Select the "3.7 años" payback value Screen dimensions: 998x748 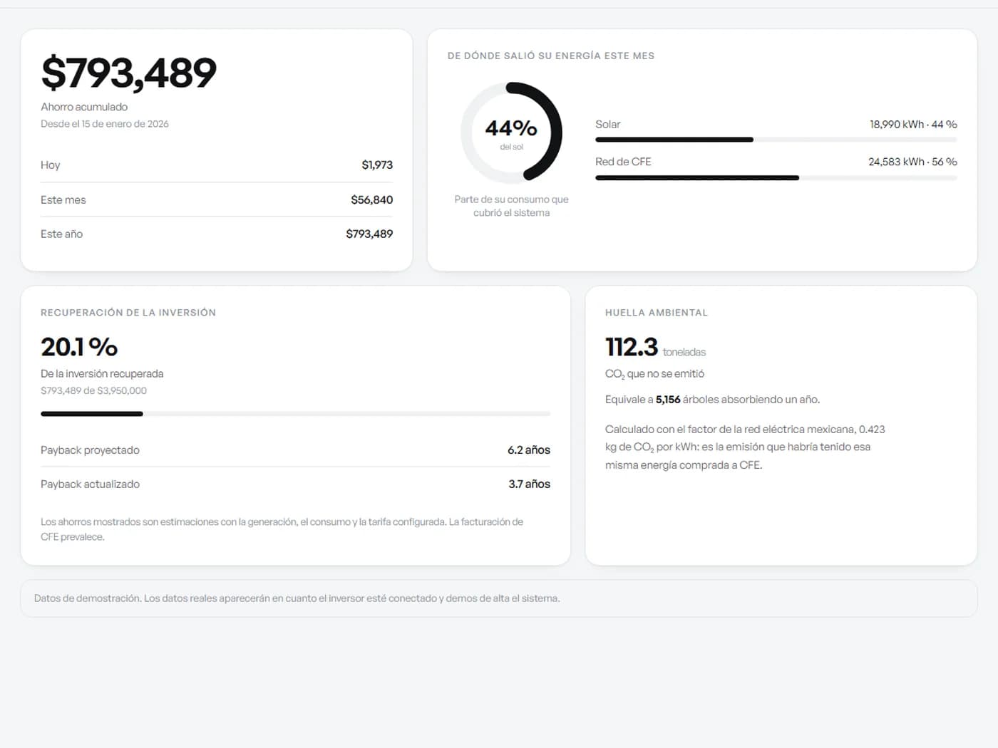click(x=530, y=484)
